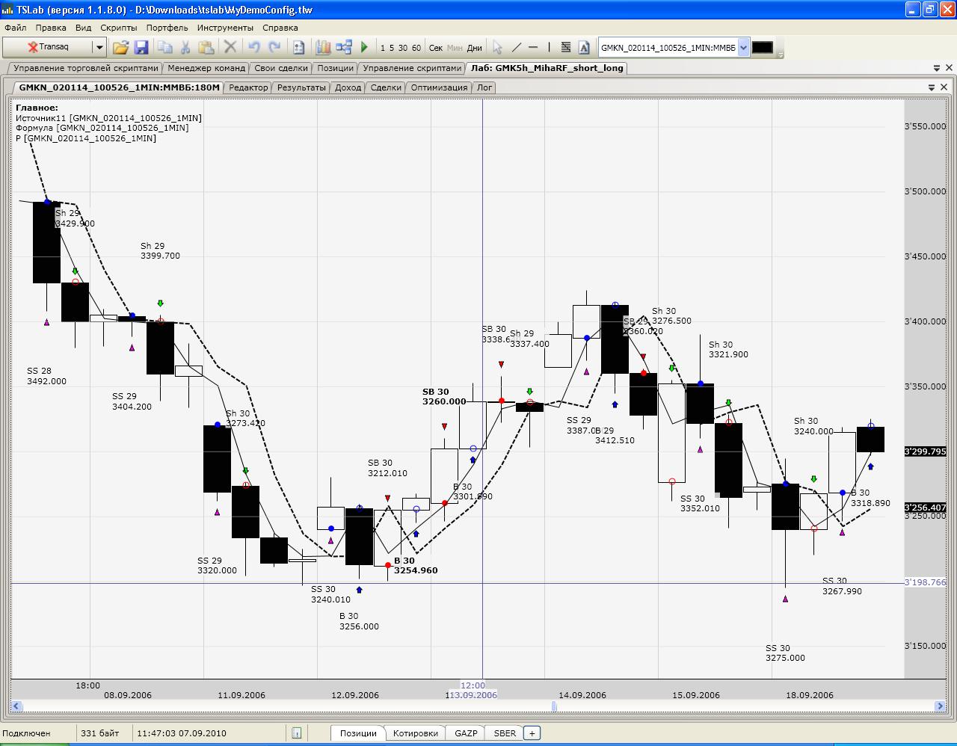Open the Доход tab
The height and width of the screenshot is (746, 957).
coord(348,87)
